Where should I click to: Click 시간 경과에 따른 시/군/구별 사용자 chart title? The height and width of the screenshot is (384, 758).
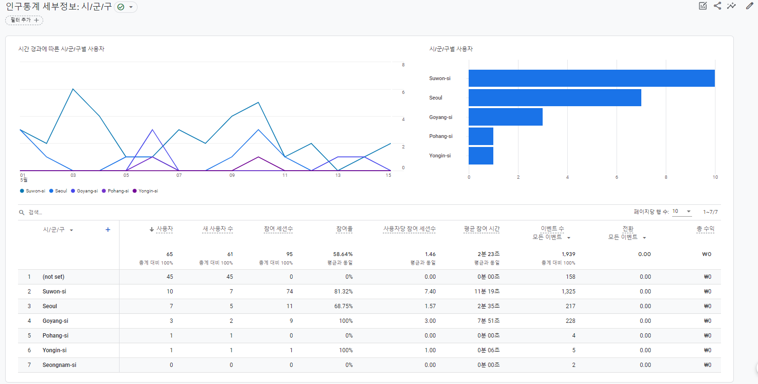(61, 49)
